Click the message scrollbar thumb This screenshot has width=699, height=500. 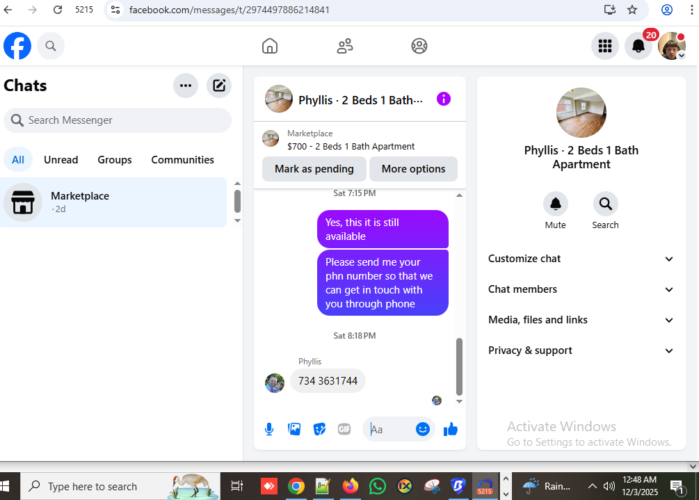[459, 366]
